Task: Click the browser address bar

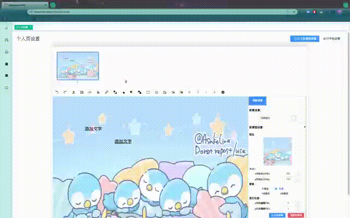Action: point(162,12)
